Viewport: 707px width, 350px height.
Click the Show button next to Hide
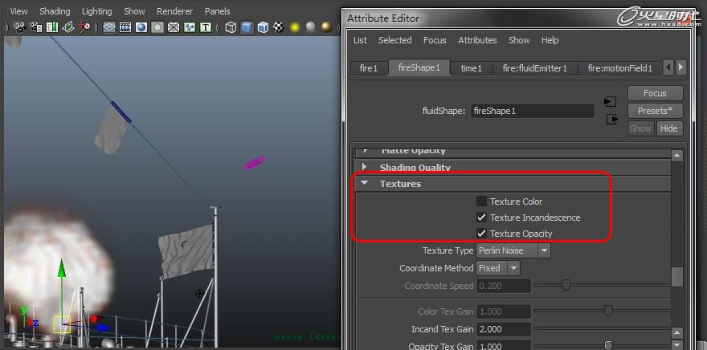click(640, 128)
